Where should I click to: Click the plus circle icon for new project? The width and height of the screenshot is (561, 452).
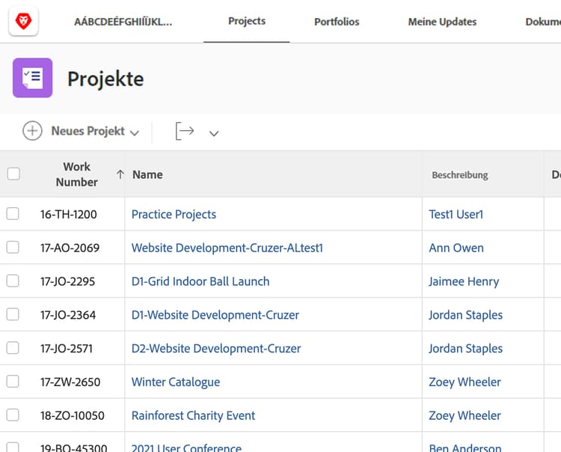tap(32, 131)
